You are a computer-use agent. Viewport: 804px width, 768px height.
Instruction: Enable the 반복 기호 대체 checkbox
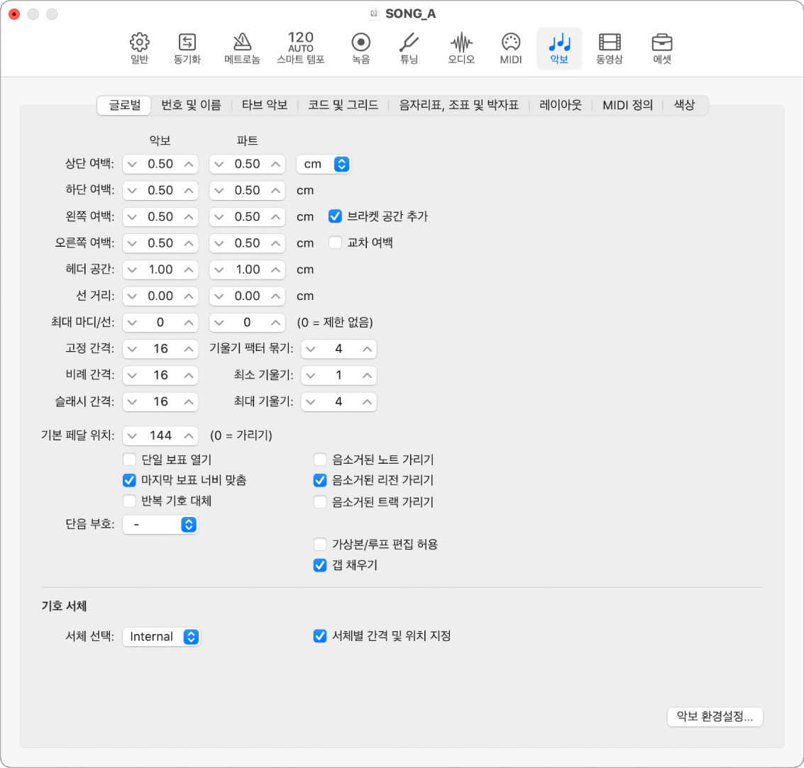click(129, 501)
